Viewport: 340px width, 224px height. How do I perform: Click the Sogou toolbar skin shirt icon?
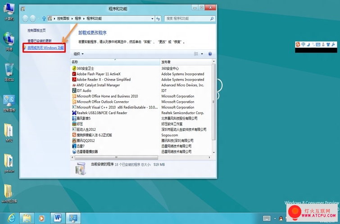328,45
